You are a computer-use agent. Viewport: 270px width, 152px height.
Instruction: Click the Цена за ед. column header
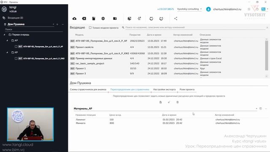(x=115, y=115)
